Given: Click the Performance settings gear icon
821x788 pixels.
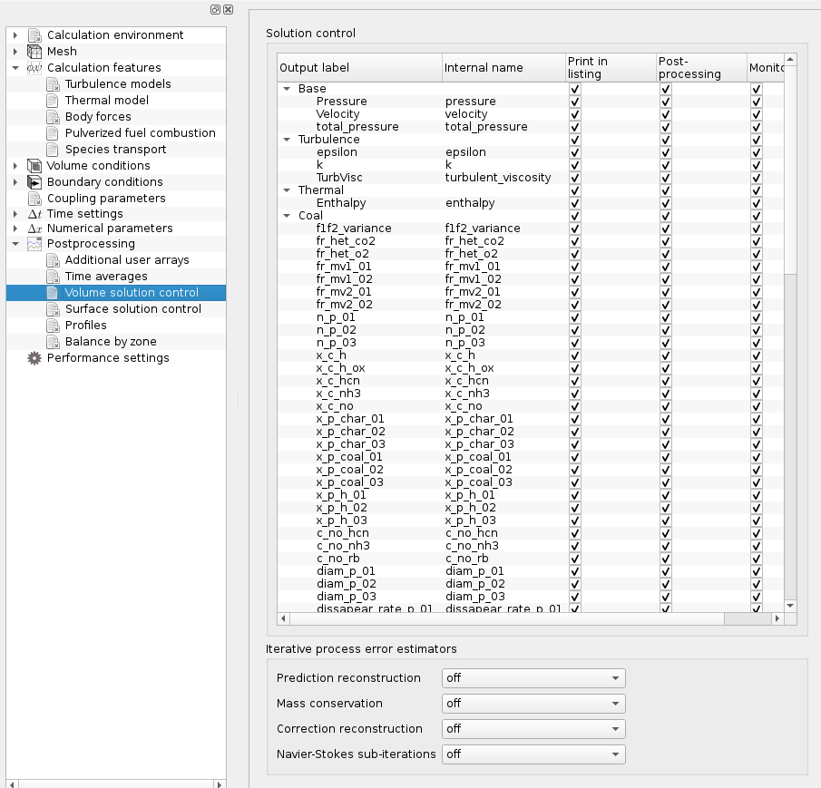Looking at the screenshot, I should (34, 358).
